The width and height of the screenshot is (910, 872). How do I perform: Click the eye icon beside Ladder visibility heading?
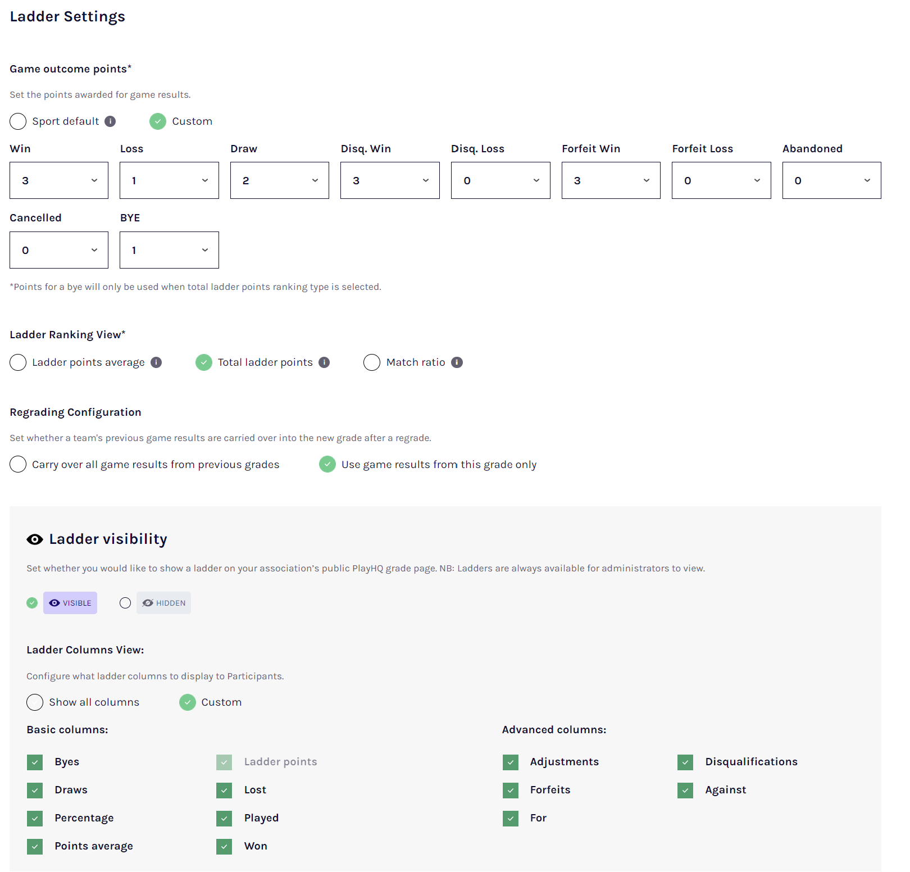click(x=35, y=539)
